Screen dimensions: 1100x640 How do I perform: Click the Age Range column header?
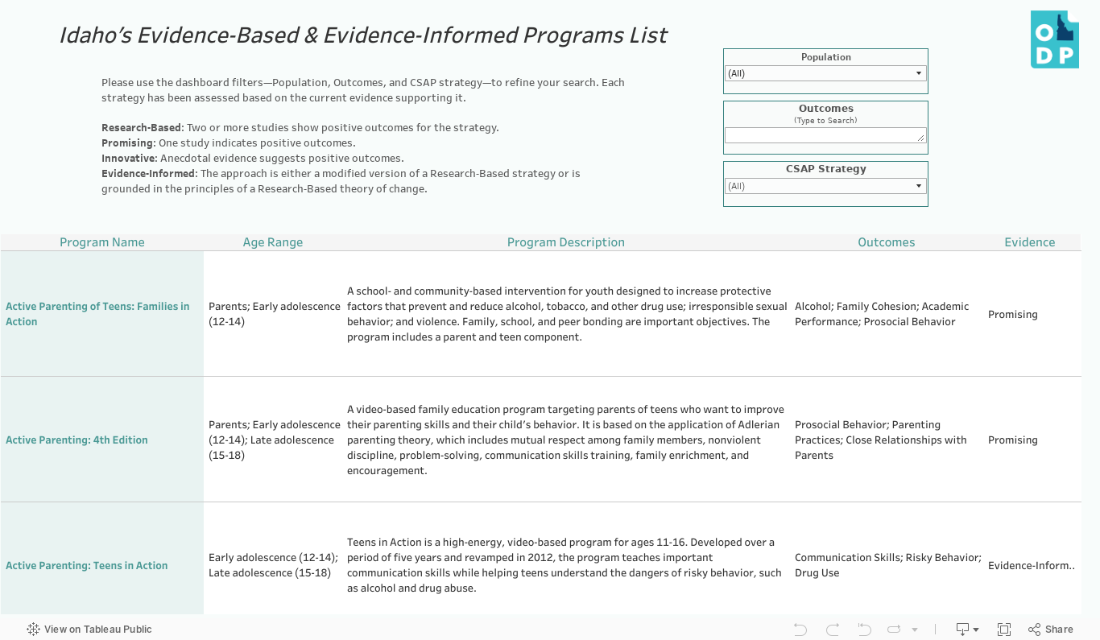pyautogui.click(x=273, y=242)
